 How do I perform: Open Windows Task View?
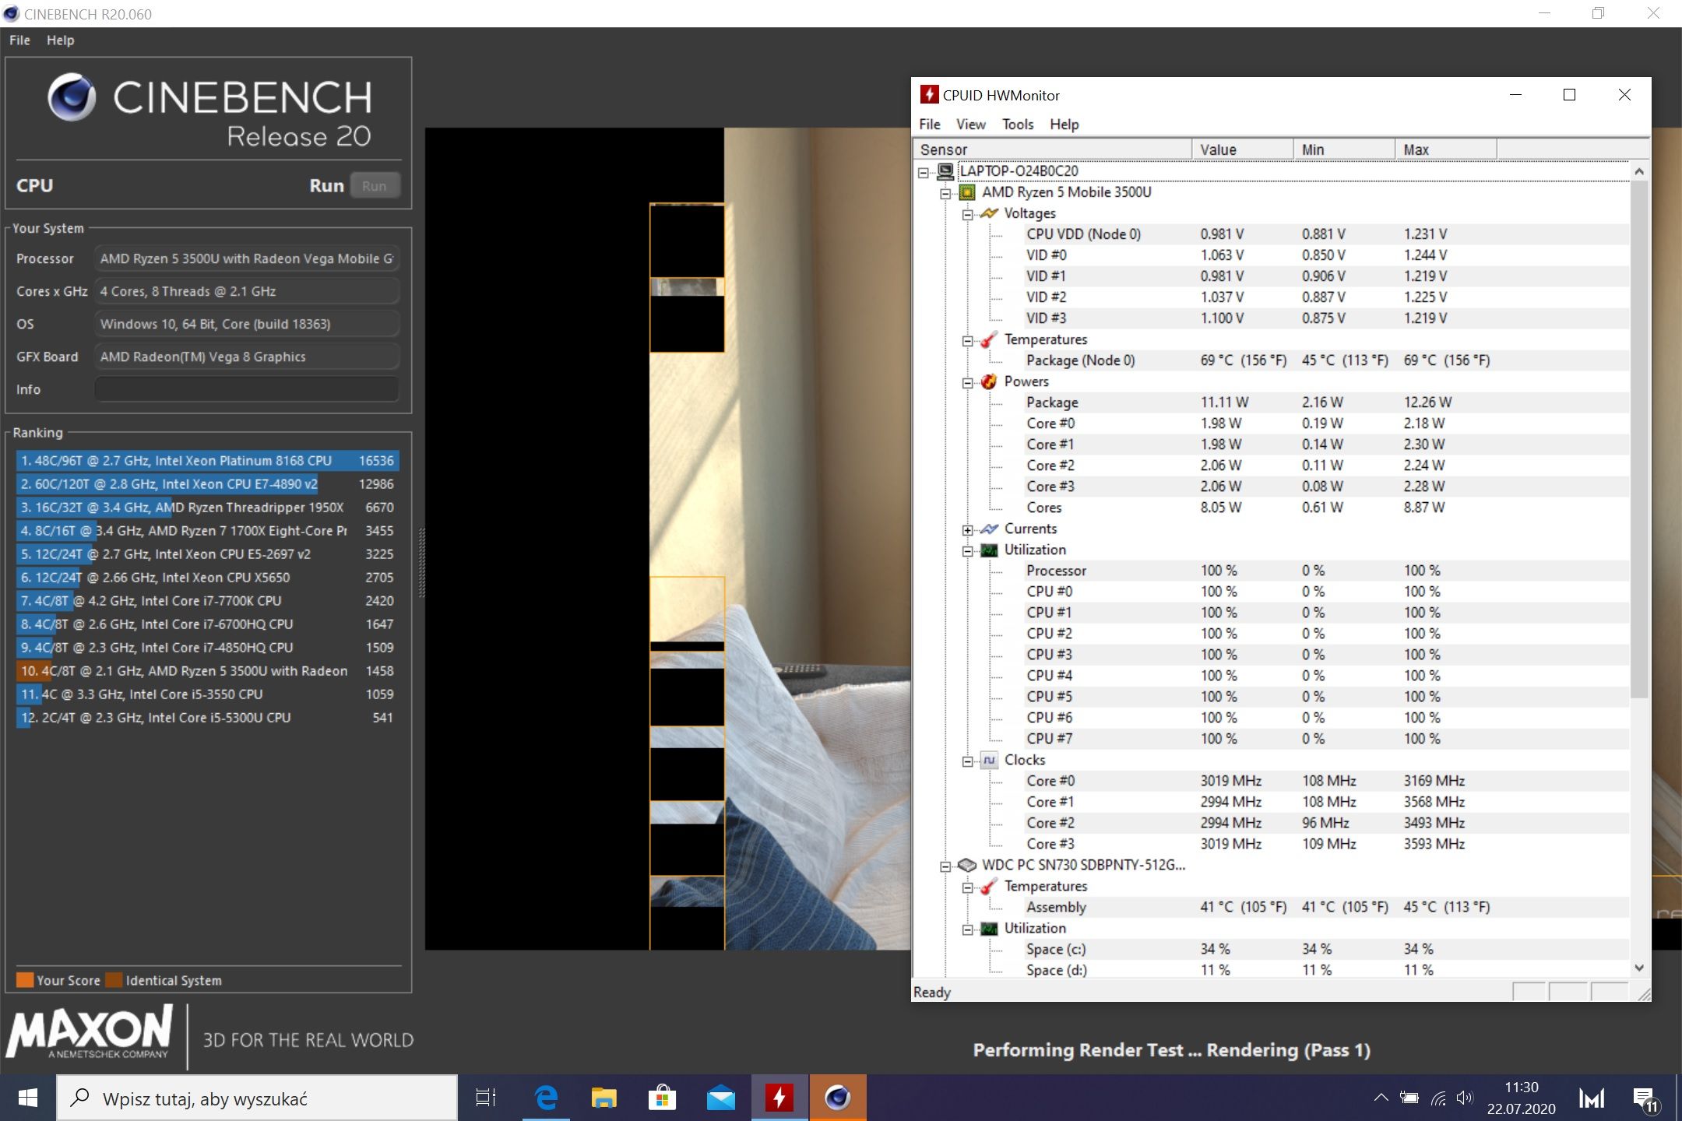coord(486,1098)
